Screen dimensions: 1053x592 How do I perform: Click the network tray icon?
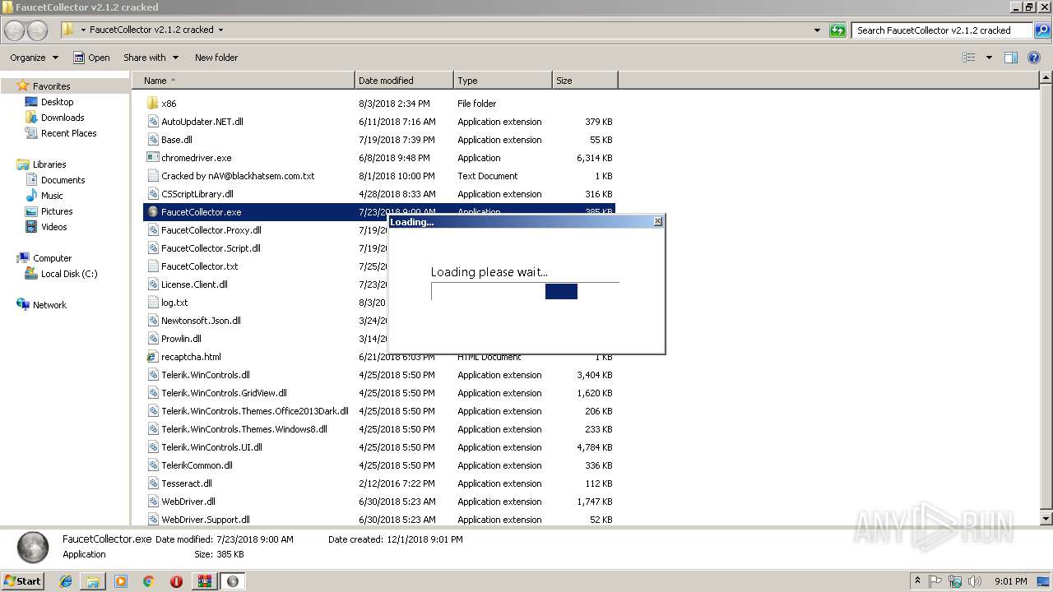(954, 581)
